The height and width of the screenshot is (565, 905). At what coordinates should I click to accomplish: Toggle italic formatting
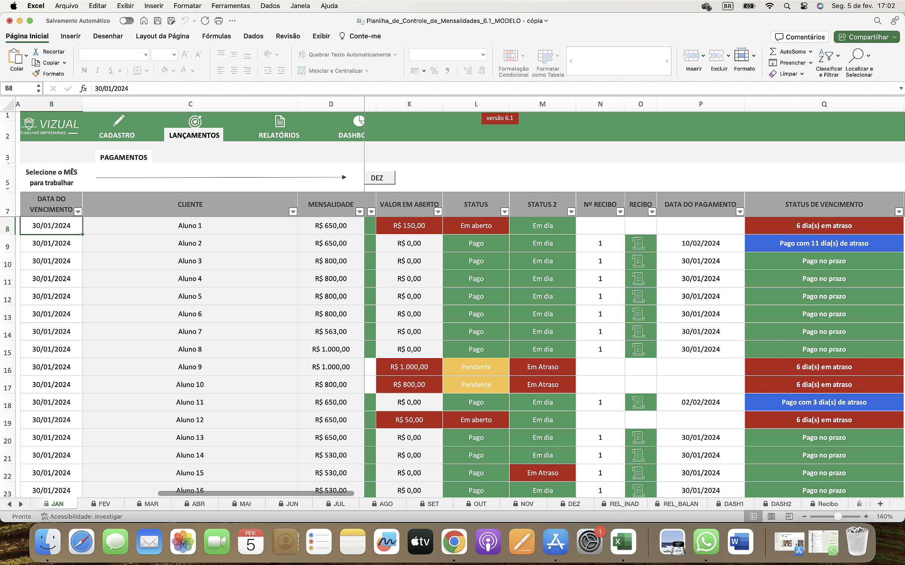pos(97,70)
